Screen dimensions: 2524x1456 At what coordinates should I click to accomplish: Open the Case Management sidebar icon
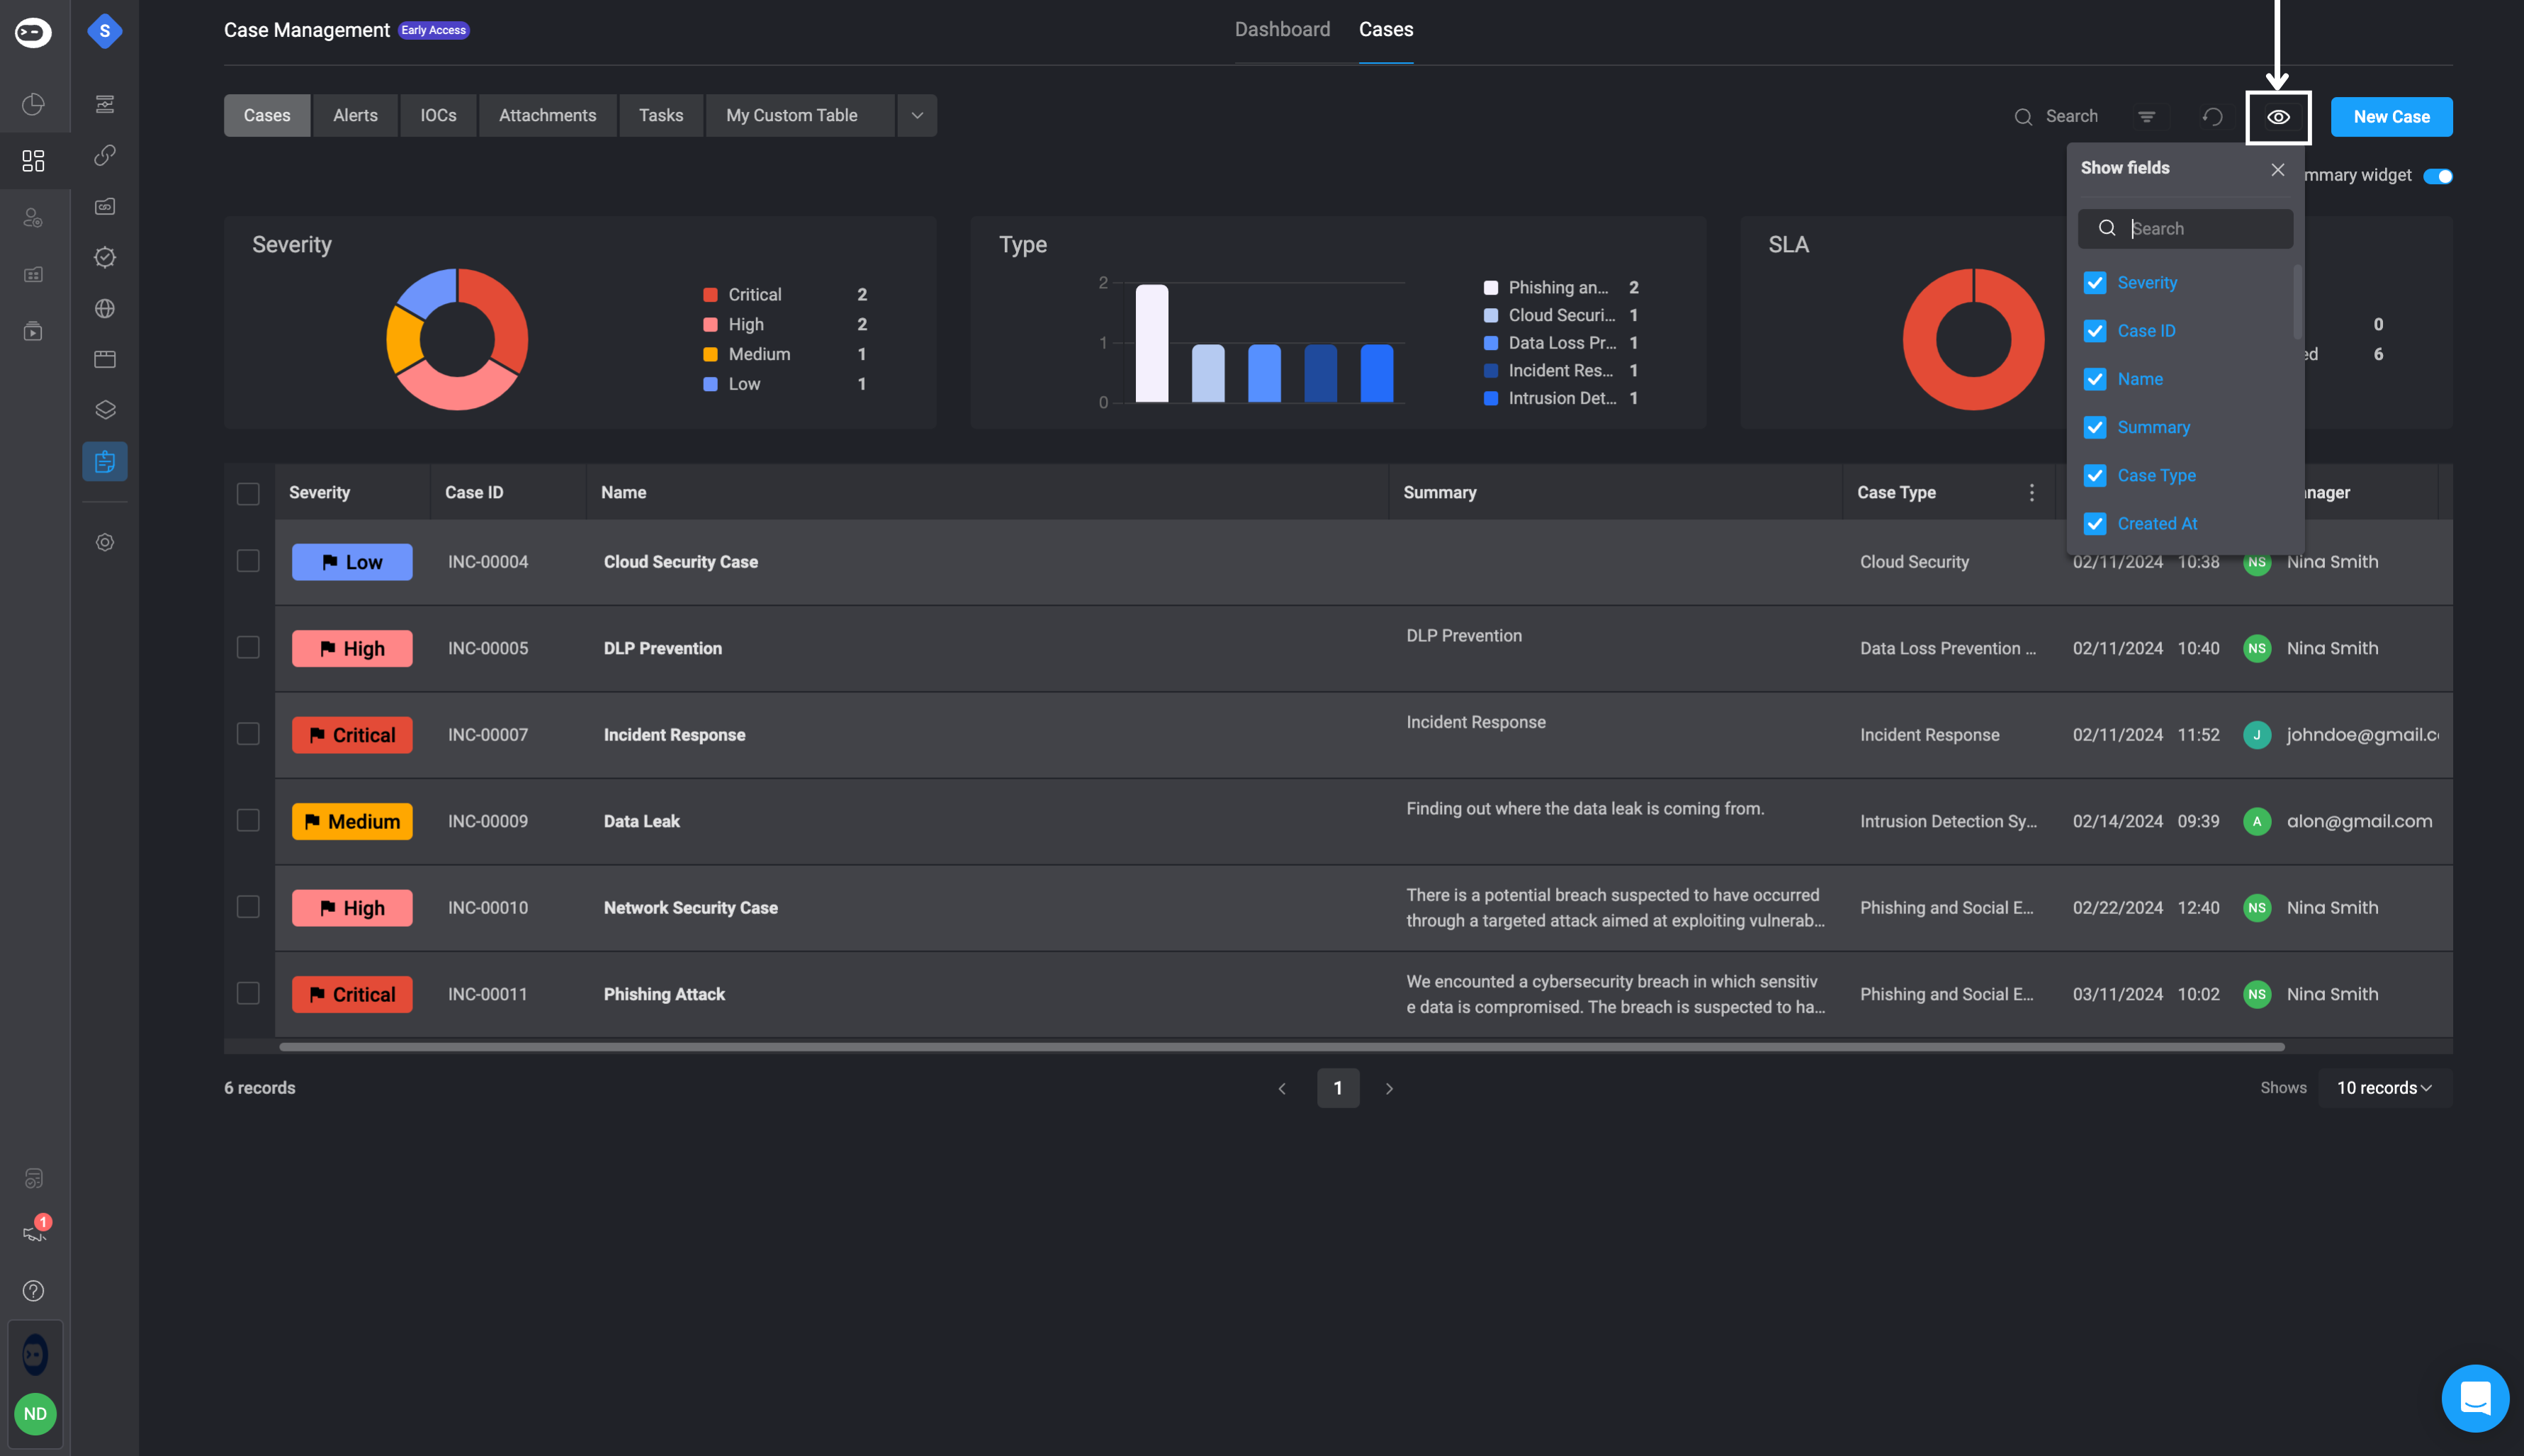[x=105, y=461]
